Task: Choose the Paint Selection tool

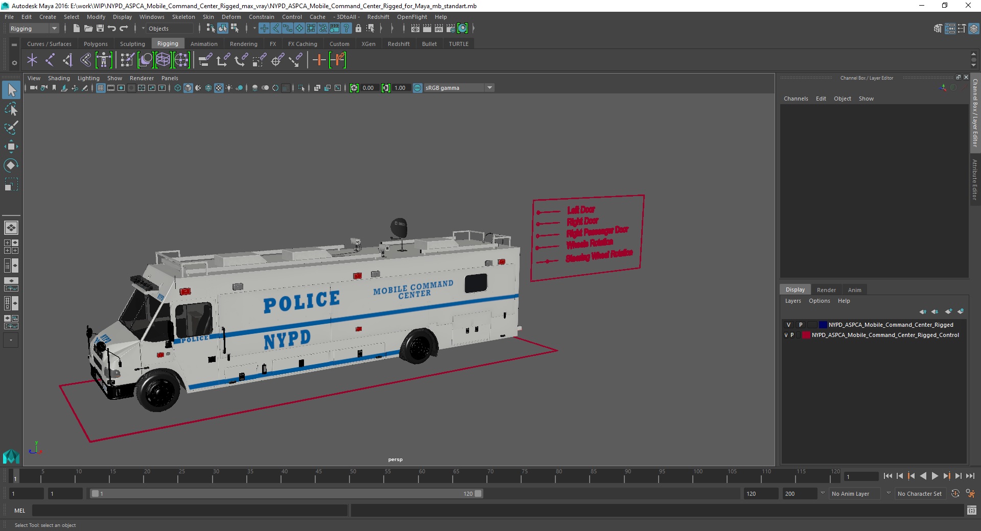Action: pyautogui.click(x=11, y=128)
